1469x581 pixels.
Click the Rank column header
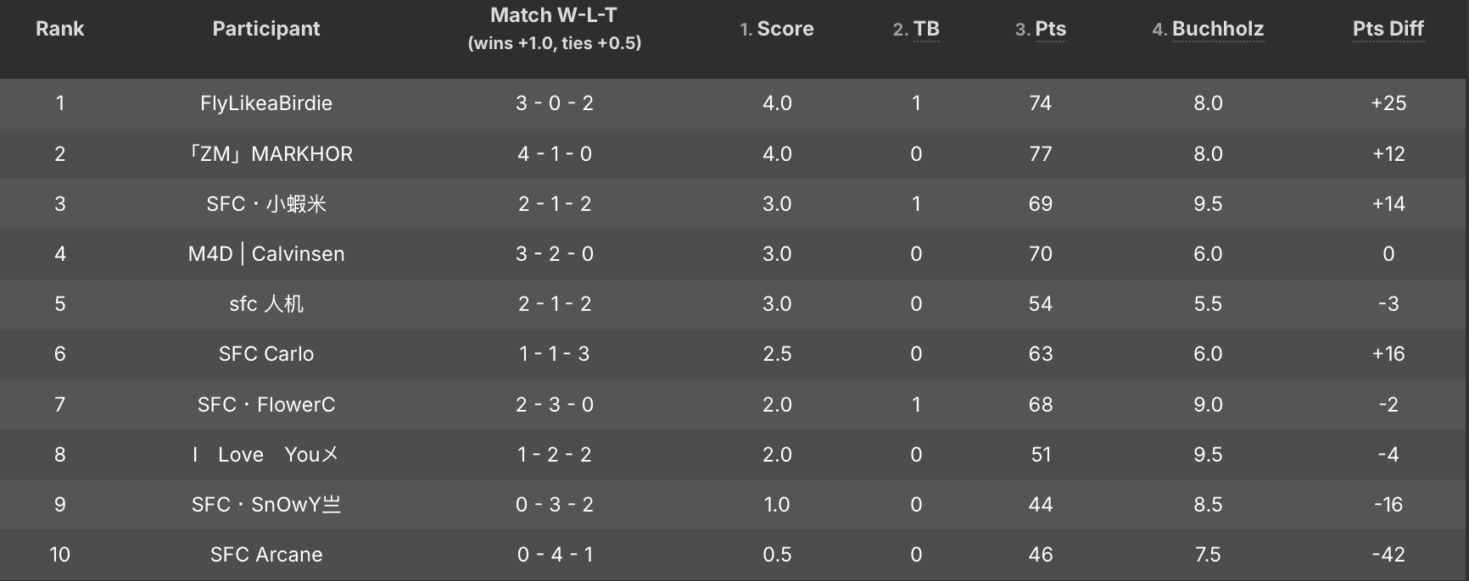[59, 29]
